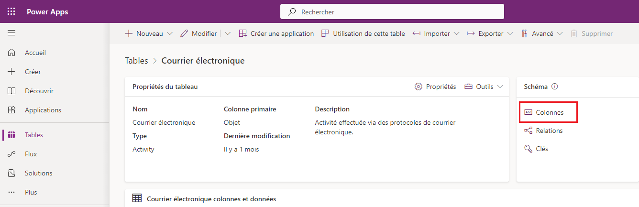Click the Créer une application icon
Viewport: 639px width, 207px height.
pos(242,33)
